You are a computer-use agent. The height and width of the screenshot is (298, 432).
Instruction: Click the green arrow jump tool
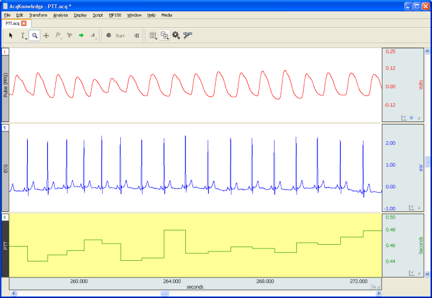[x=81, y=36]
